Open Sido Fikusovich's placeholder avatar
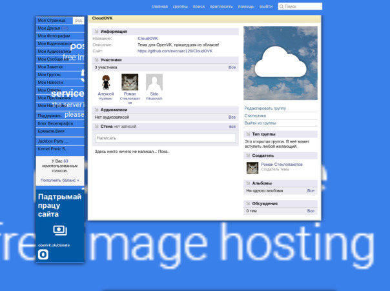This screenshot has width=390, height=291. pyautogui.click(x=154, y=82)
